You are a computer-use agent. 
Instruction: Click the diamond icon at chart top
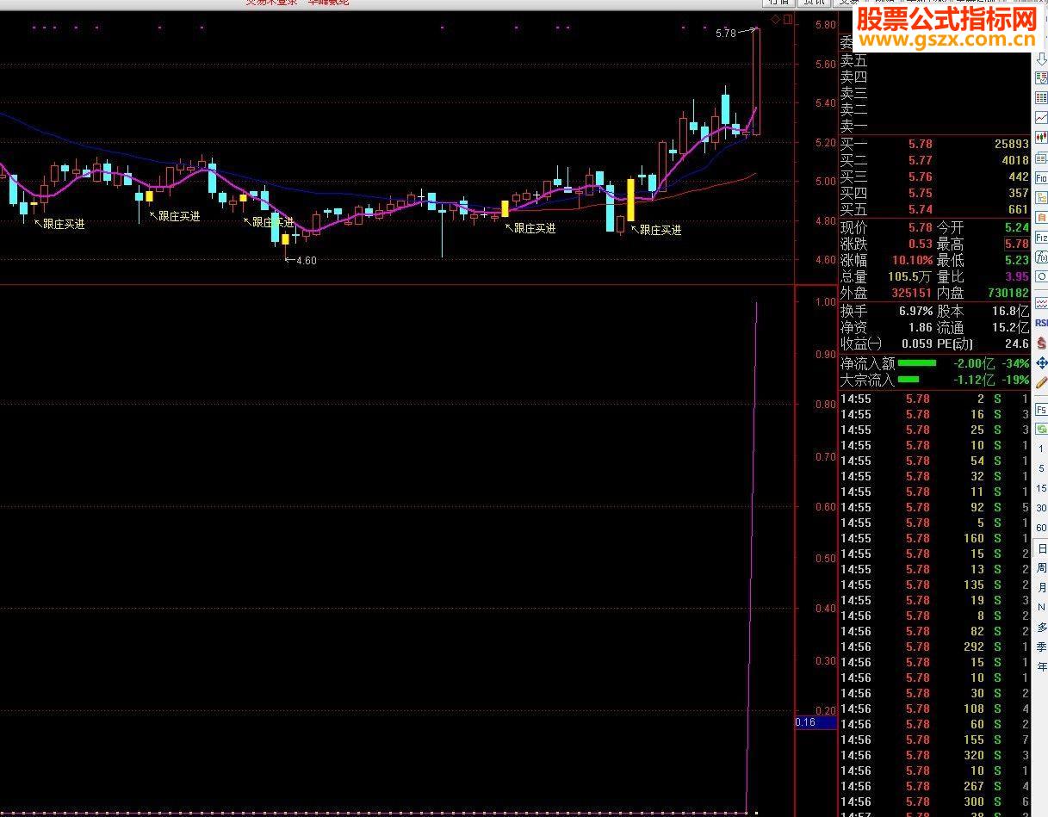coord(775,19)
